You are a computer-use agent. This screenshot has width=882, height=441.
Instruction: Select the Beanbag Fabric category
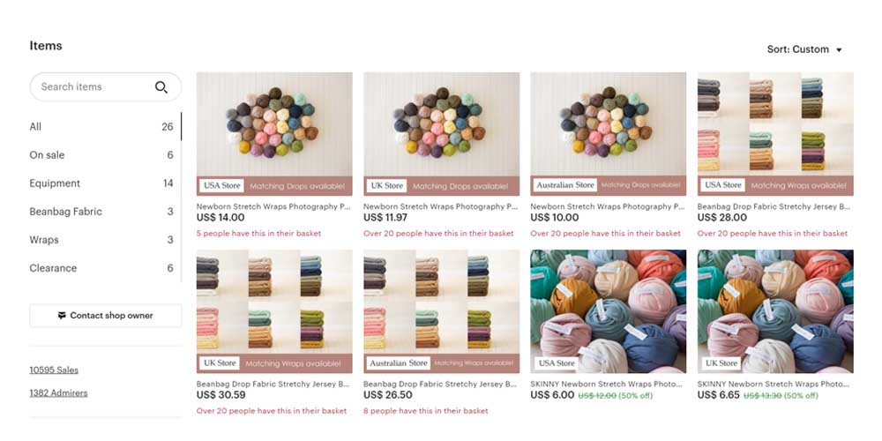[101, 212]
